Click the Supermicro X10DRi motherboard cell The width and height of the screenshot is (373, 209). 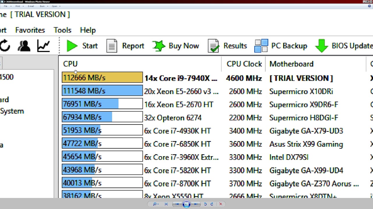pyautogui.click(x=301, y=91)
